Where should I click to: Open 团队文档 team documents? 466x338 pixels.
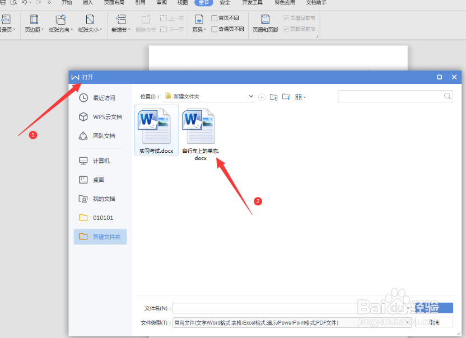click(97, 136)
